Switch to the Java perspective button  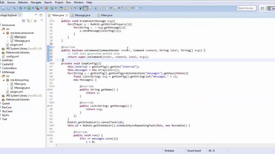pos(271,8)
